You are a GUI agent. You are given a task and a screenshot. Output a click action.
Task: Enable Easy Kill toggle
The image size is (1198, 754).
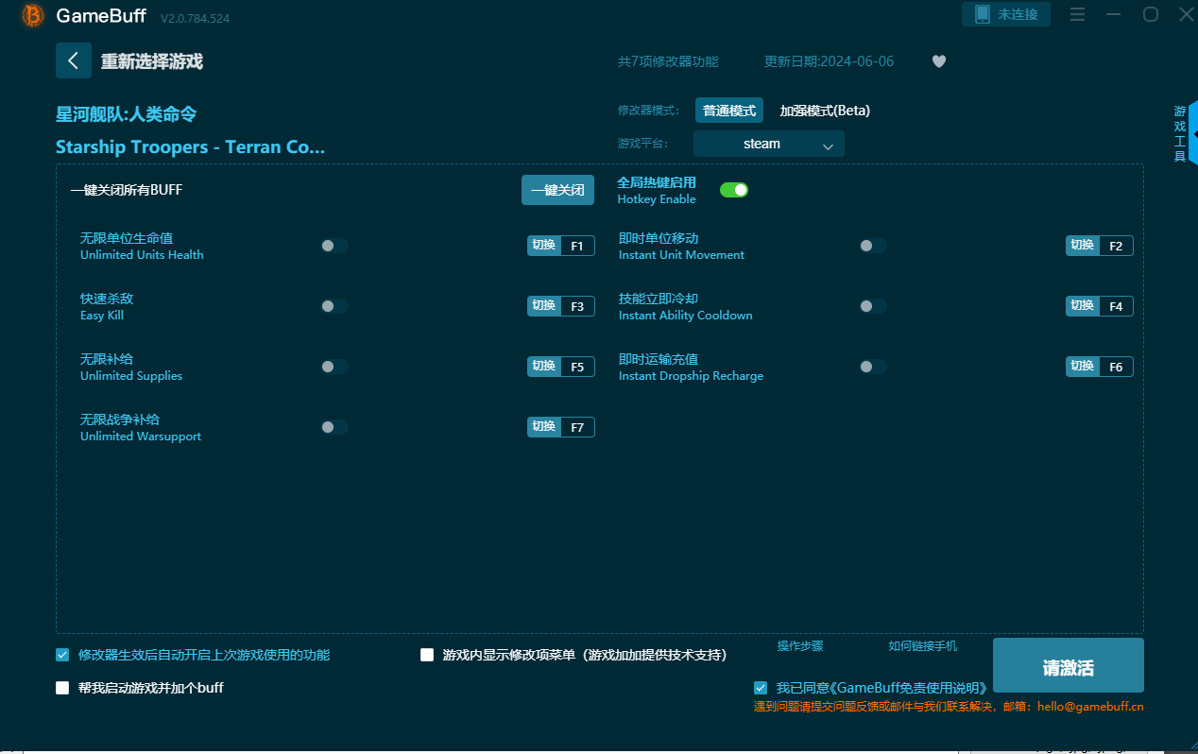[334, 306]
